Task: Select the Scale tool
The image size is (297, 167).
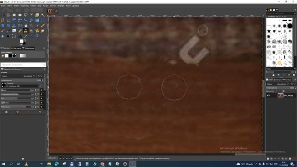Action: click(20, 20)
